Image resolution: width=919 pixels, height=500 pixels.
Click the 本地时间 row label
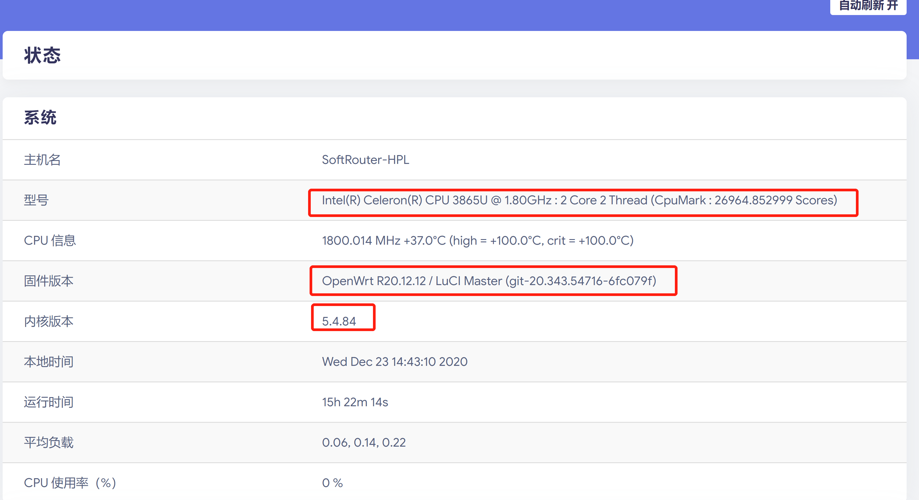click(x=49, y=362)
